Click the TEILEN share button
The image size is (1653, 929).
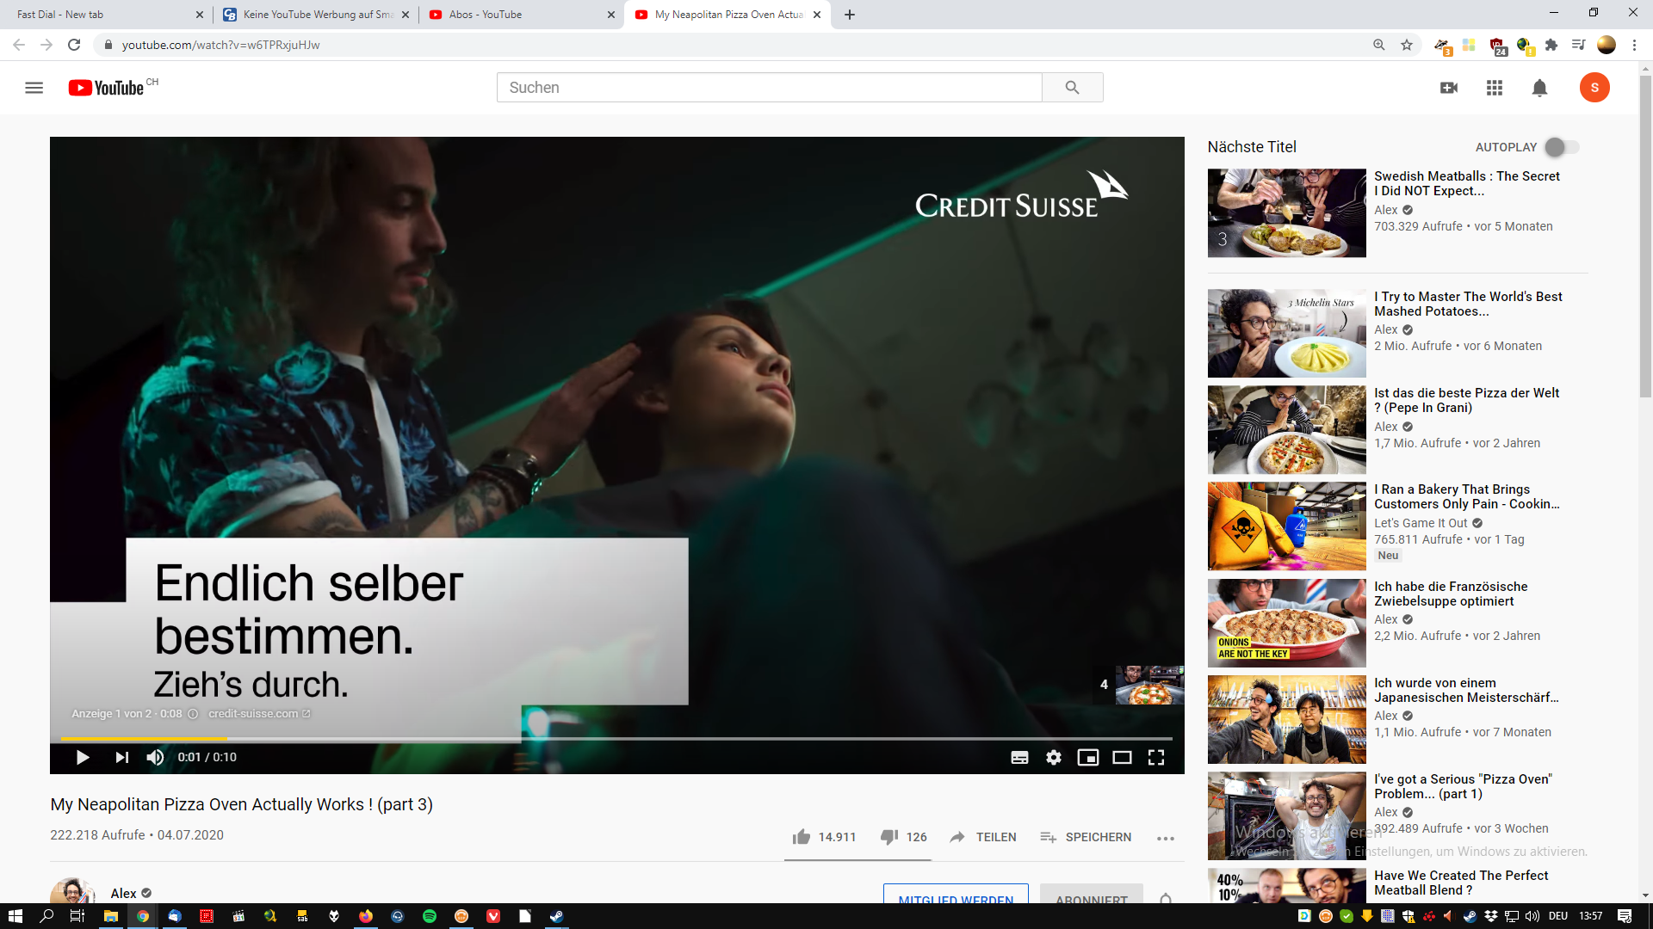(x=983, y=837)
